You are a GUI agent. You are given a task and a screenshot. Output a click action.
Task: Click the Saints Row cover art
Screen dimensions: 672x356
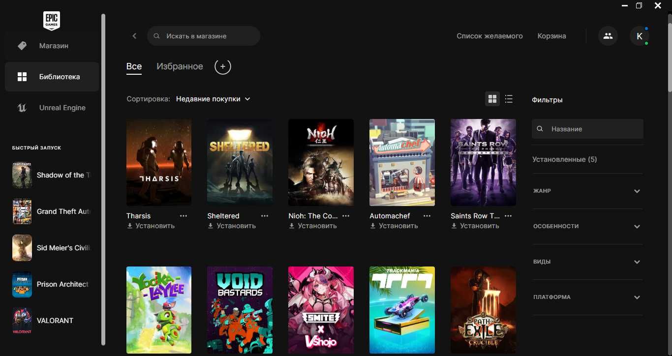483,162
